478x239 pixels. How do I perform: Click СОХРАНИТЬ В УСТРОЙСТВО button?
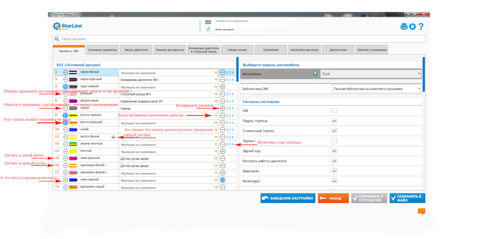point(369,198)
